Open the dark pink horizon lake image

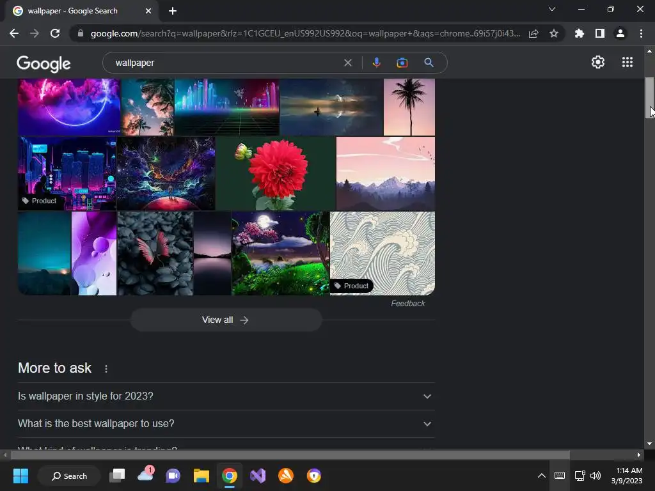point(212,253)
